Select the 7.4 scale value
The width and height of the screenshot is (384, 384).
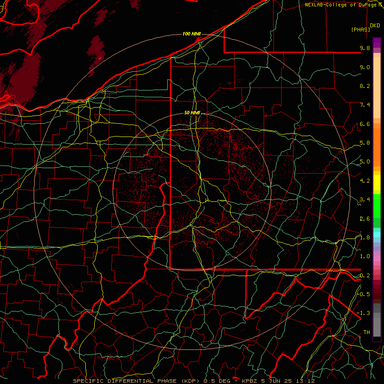[365, 105]
